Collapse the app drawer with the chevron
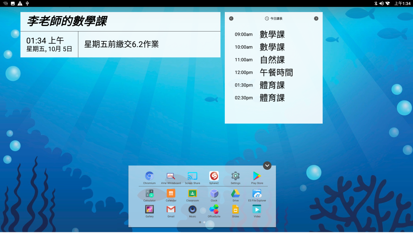 coord(267,166)
